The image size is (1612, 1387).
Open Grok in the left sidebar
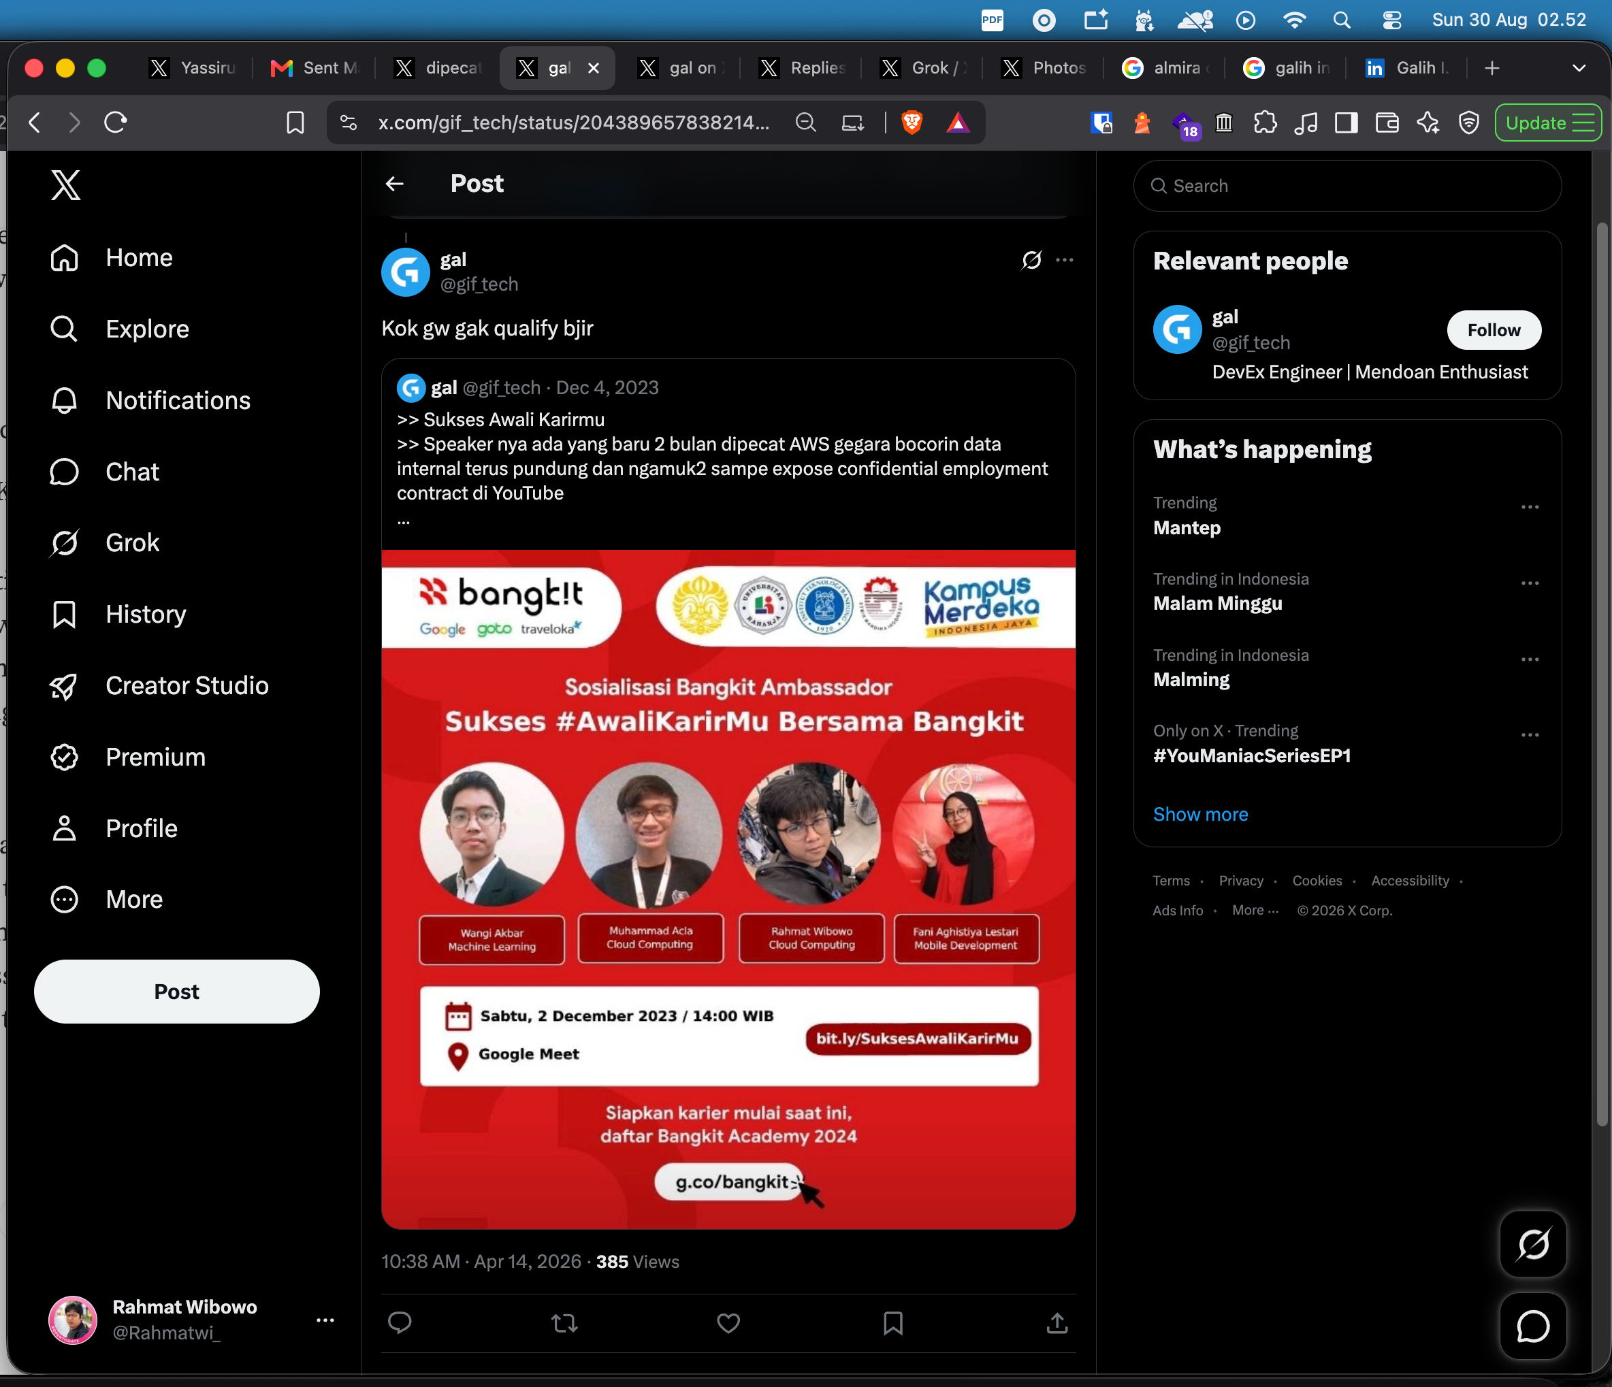click(104, 542)
